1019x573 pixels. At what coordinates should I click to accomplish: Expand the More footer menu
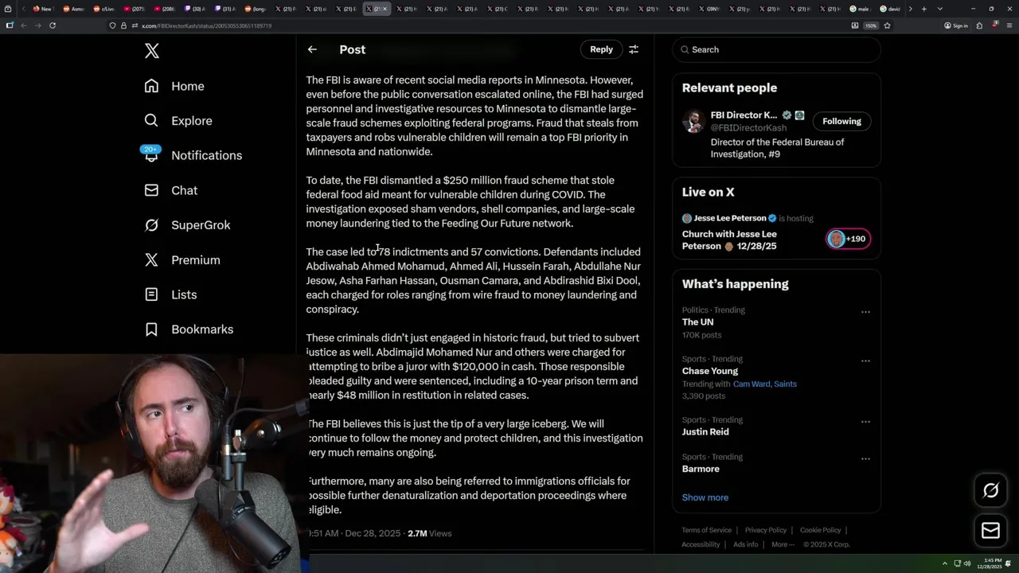tap(782, 544)
